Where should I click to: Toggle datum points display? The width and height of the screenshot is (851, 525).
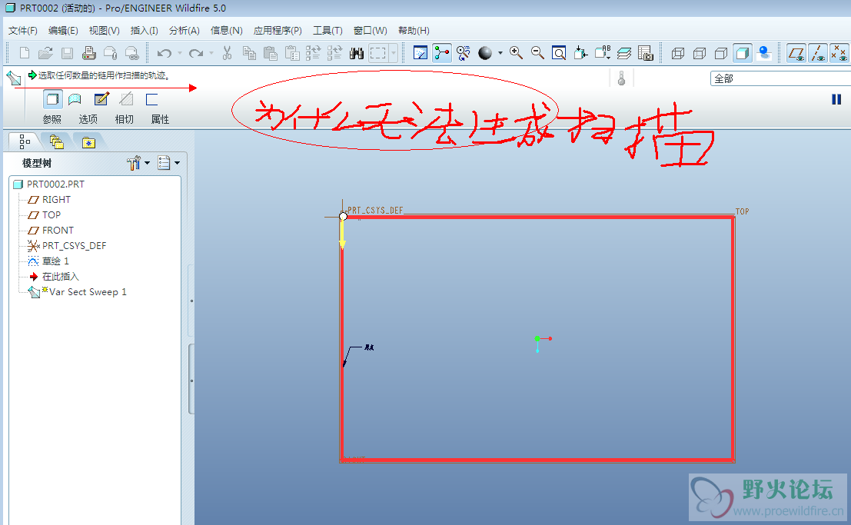tap(839, 53)
